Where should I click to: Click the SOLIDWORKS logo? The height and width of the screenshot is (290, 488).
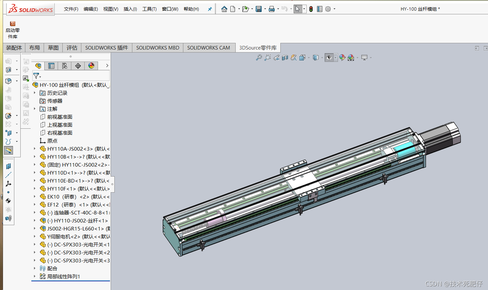(31, 9)
